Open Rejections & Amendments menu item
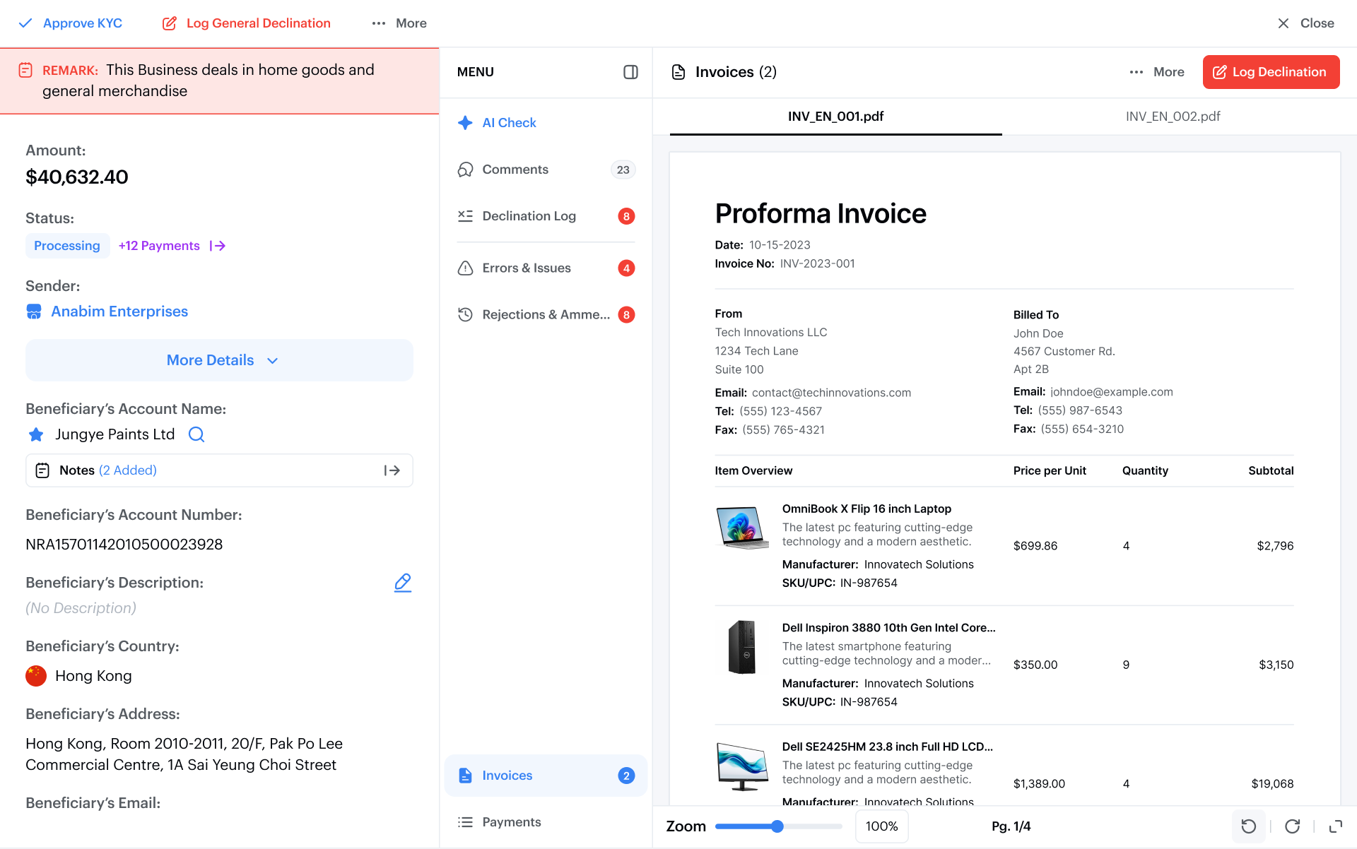The image size is (1357, 849). pyautogui.click(x=546, y=315)
